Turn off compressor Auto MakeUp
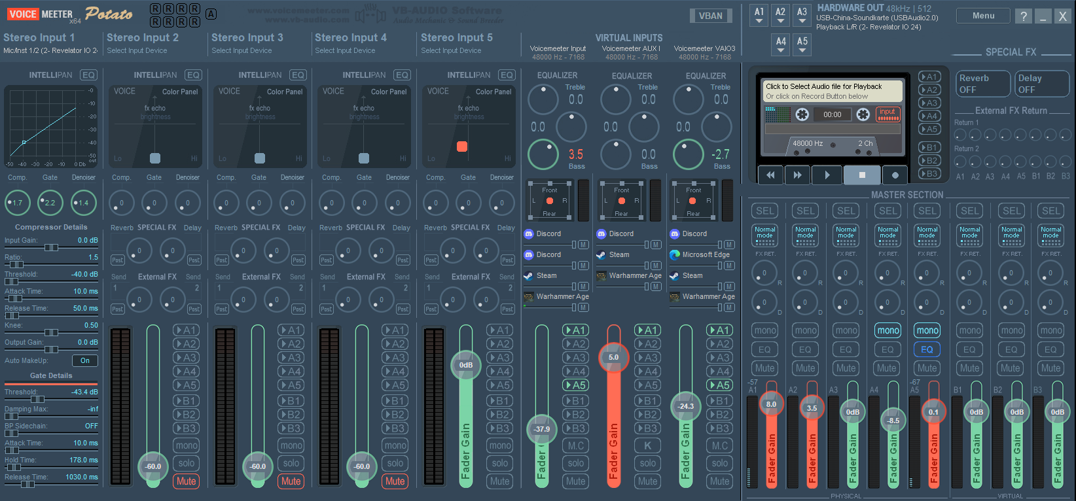 coord(85,360)
